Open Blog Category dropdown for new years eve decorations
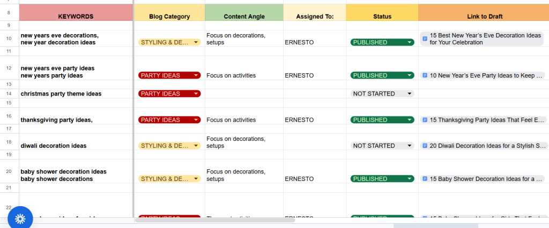The height and width of the screenshot is (228, 549). coord(169,42)
